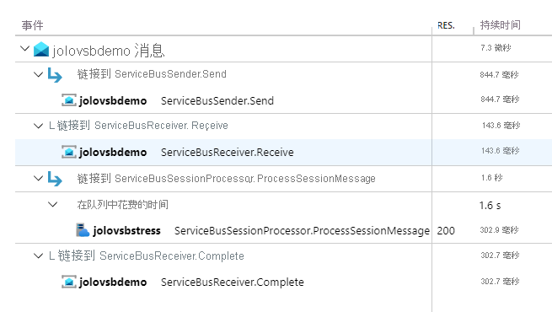Click the Service Bus icon on the ServiceBusReceiver.Complete row
The width and height of the screenshot is (552, 312).
point(69,282)
